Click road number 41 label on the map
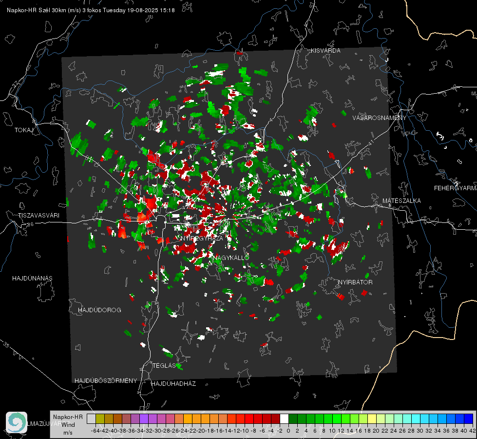Screen dimensions: 477x439 (x=370, y=142)
